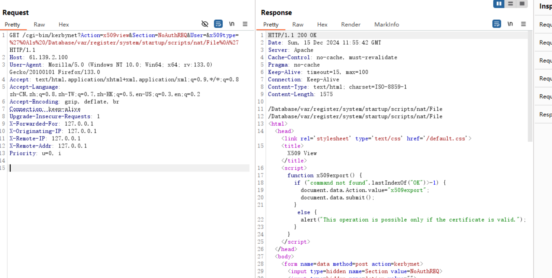Click the HTTP/1.1 200 OK status line
This screenshot has width=552, height=278.
pyautogui.click(x=292, y=35)
